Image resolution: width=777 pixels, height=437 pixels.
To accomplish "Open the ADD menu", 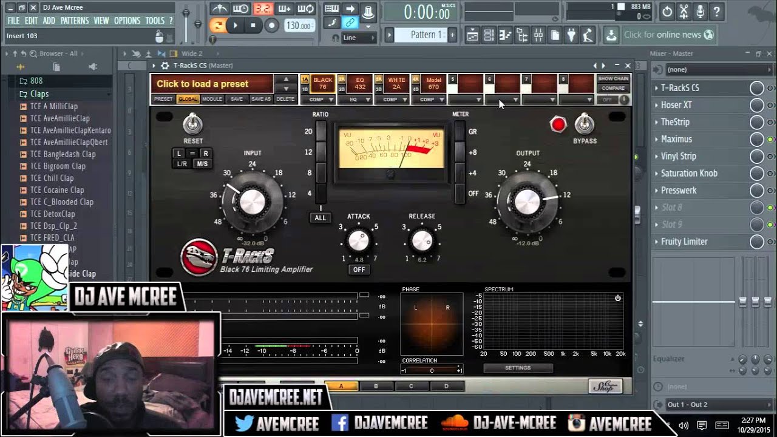I will click(x=49, y=21).
